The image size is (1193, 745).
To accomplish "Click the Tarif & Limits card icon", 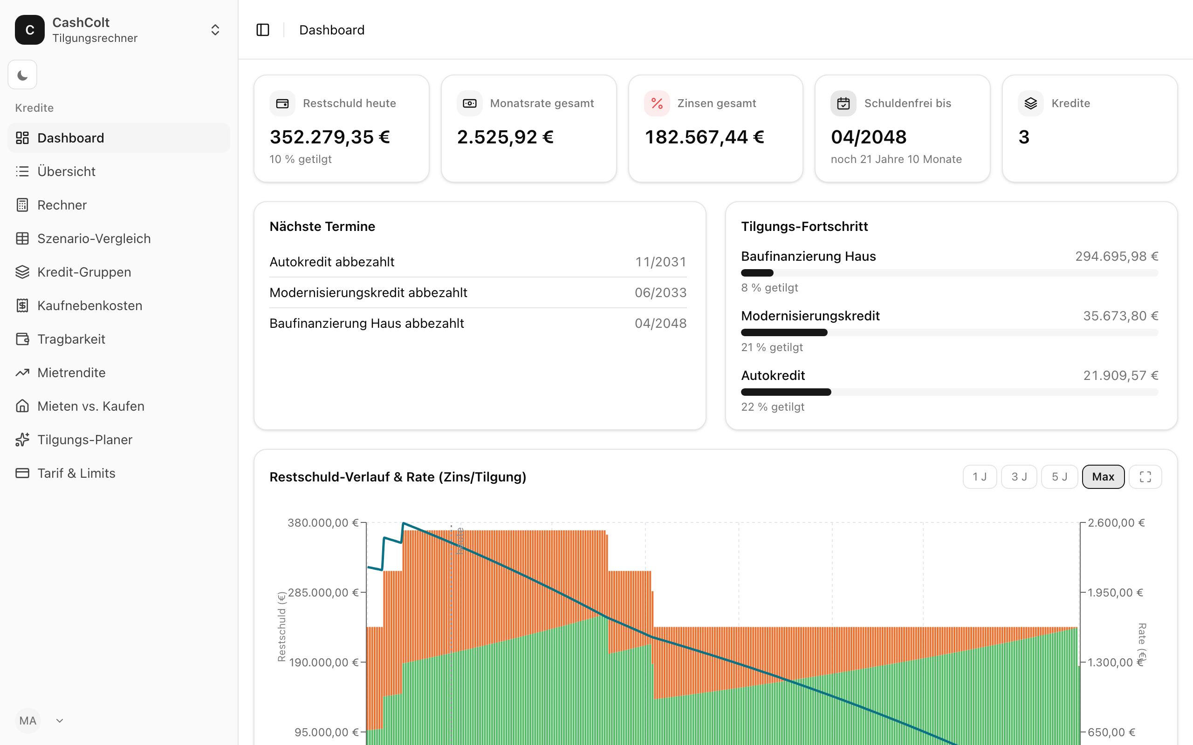I will pyautogui.click(x=22, y=473).
